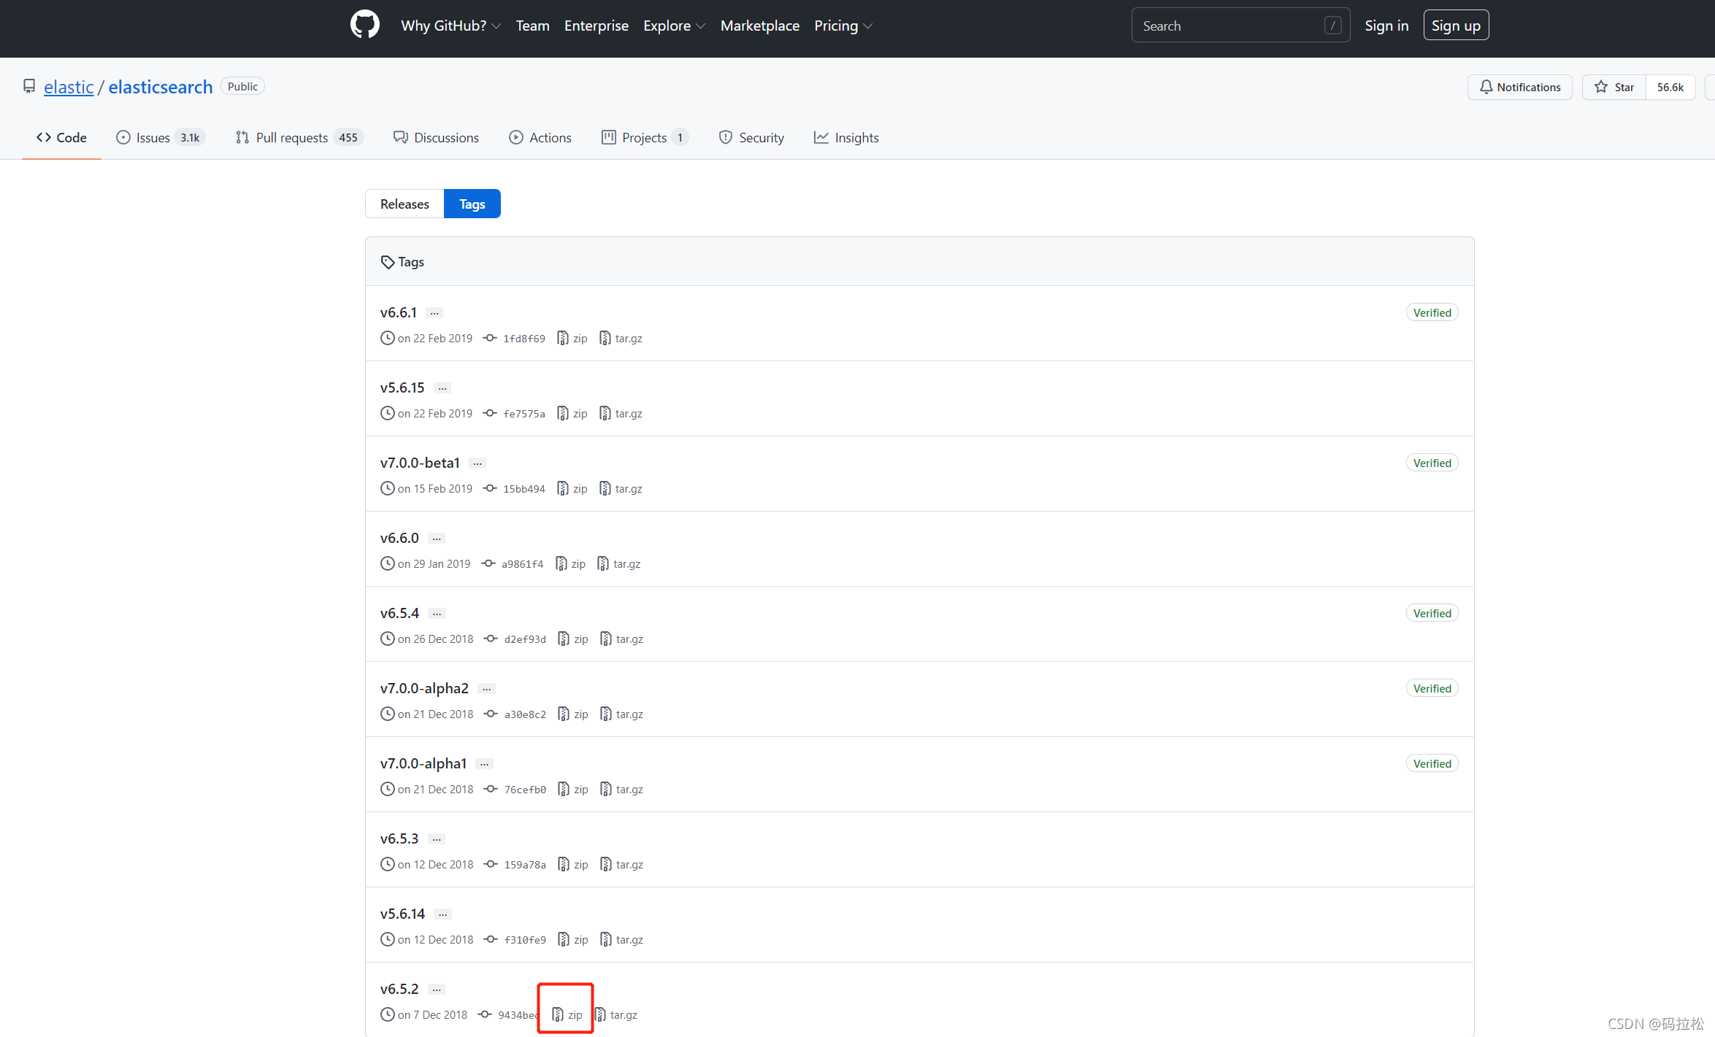Viewport: 1715px width, 1037px height.
Task: Click the Verified badge for v7.0.0-beta1
Action: tap(1432, 463)
